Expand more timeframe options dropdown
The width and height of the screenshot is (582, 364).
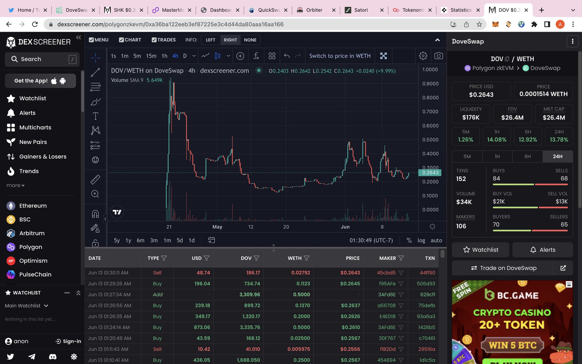pos(194,56)
